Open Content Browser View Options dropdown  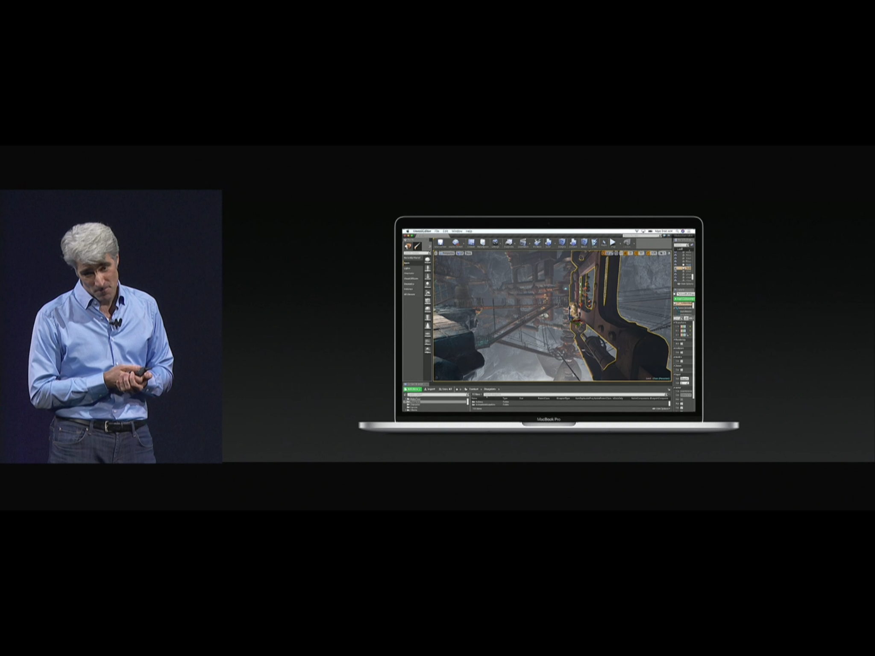point(661,409)
